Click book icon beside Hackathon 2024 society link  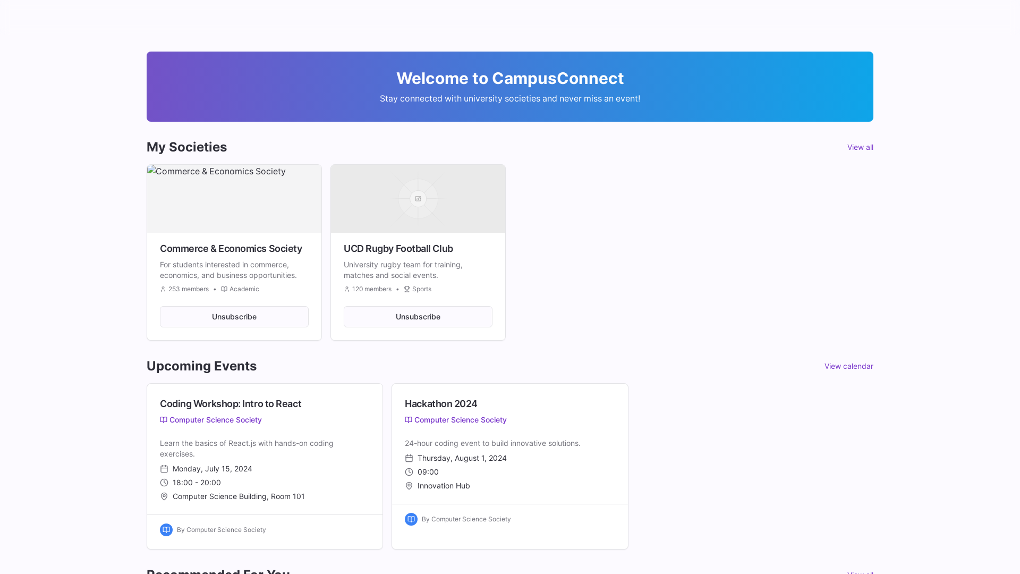(x=409, y=420)
